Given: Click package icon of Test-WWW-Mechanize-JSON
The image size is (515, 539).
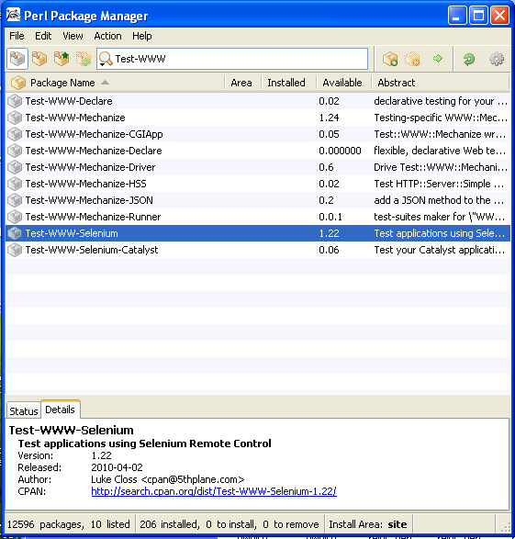Looking at the screenshot, I should 15,200.
